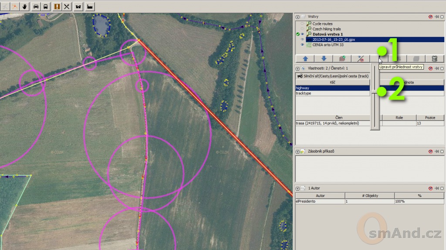Move selected layer down with blue arrow
446x250 pixels.
pyautogui.click(x=324, y=59)
